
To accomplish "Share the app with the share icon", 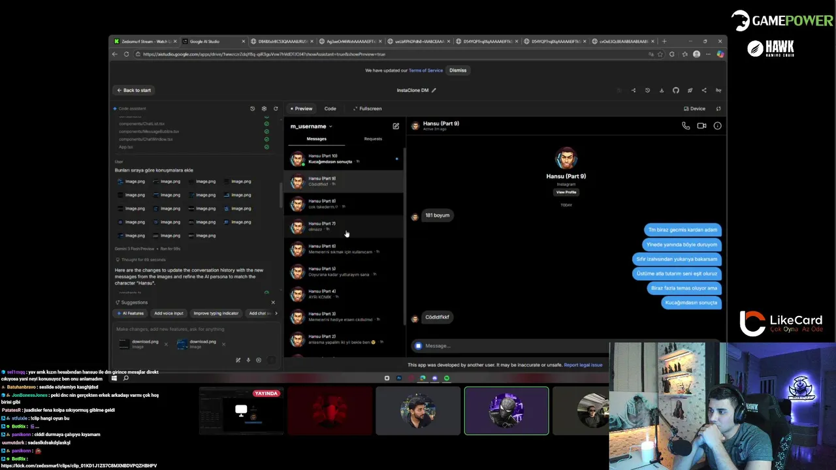I will pyautogui.click(x=703, y=90).
